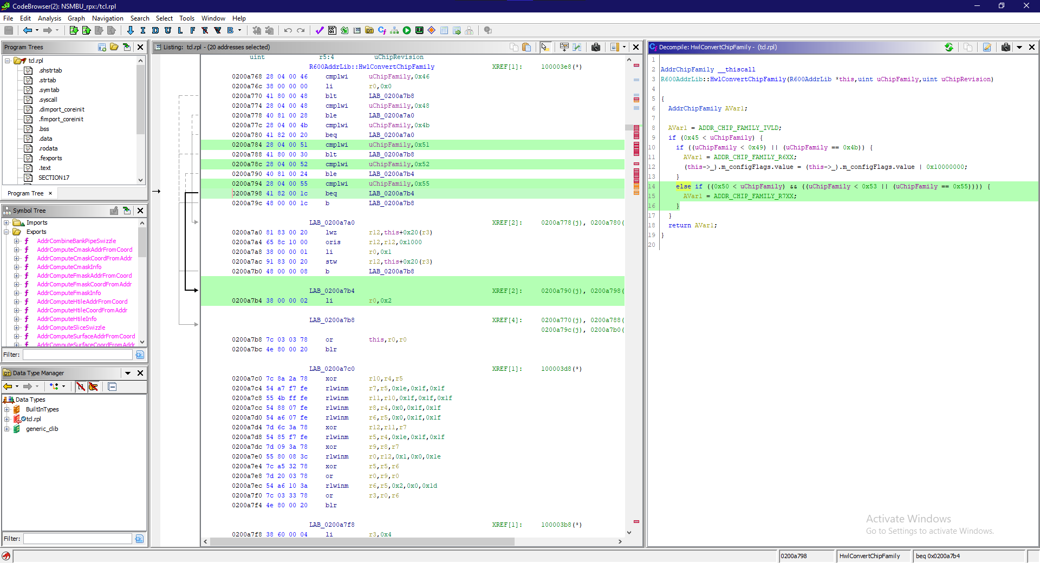Screen dimensions: 1040x563
Task: Open the Tools menu
Action: 187,18
